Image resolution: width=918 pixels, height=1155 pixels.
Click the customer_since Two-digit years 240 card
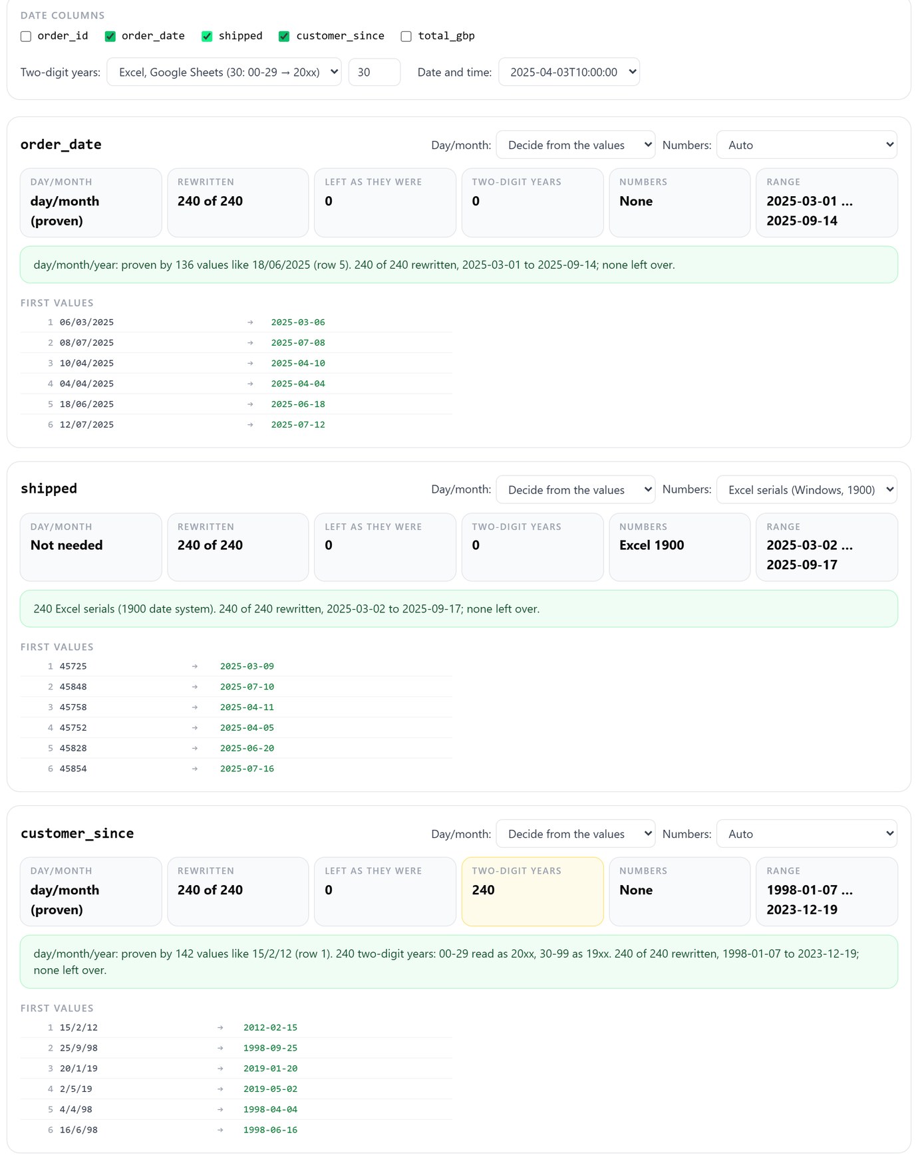point(533,892)
